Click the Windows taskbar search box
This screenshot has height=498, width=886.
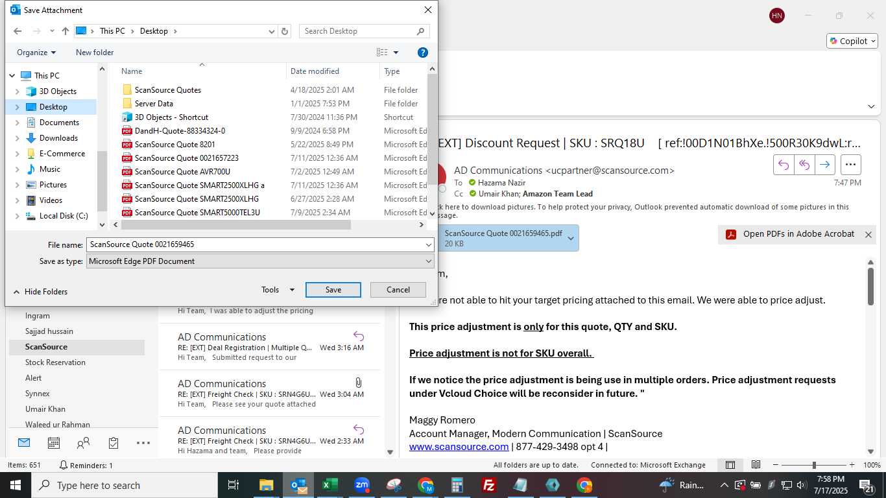125,485
